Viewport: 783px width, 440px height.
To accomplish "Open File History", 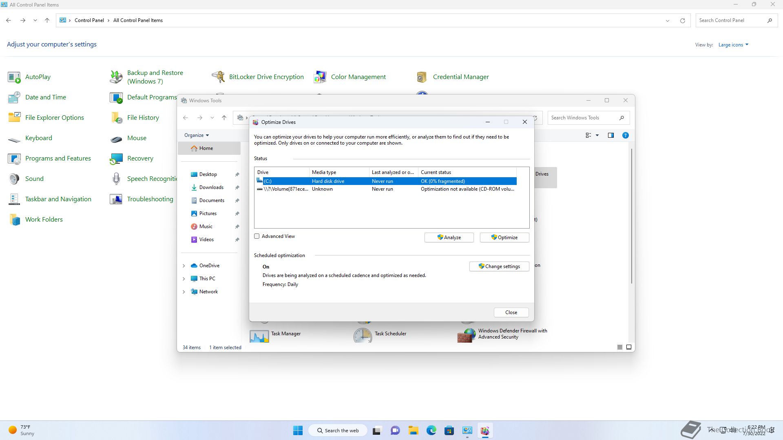I will click(x=135, y=117).
